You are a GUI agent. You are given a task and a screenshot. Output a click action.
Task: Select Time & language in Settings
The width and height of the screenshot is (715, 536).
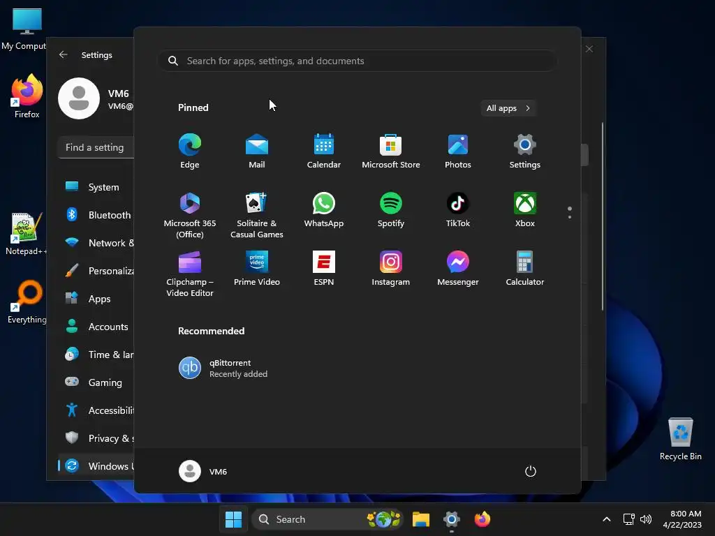coord(96,355)
